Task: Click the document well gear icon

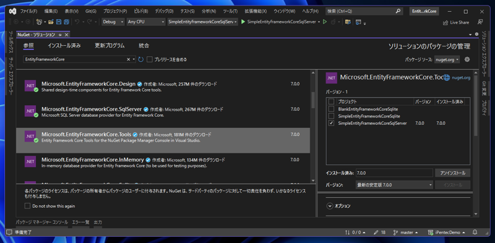Action: click(476, 34)
